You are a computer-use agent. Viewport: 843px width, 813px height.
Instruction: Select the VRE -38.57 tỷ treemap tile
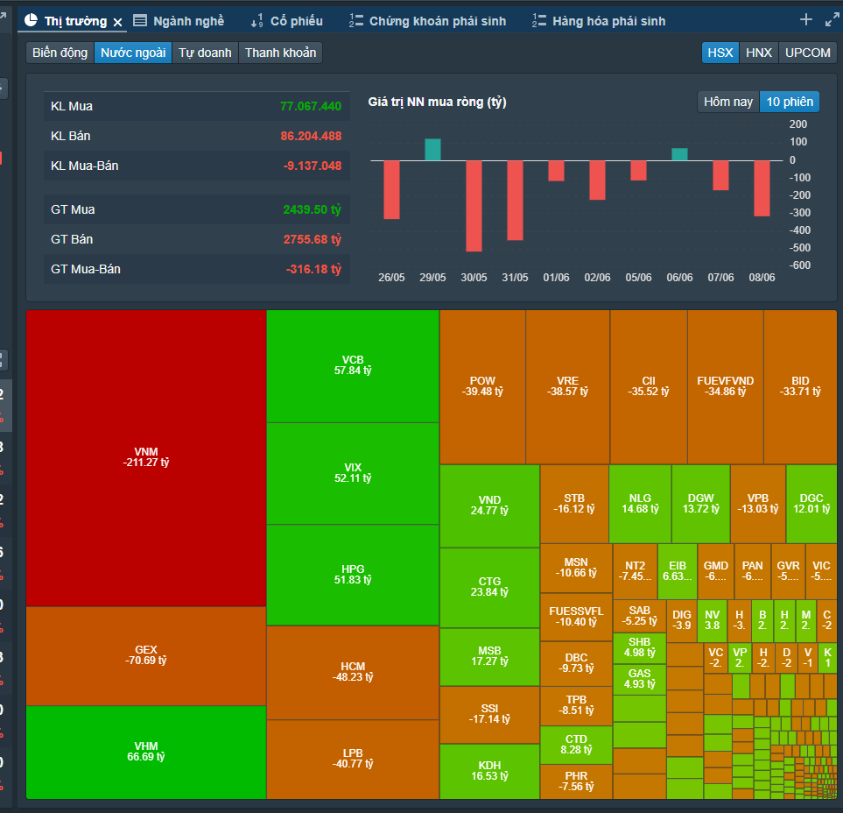pyautogui.click(x=568, y=387)
